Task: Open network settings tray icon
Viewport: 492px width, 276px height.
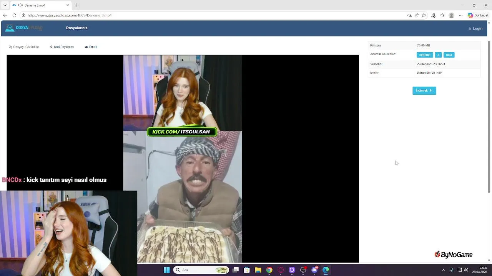Action: pos(459,270)
